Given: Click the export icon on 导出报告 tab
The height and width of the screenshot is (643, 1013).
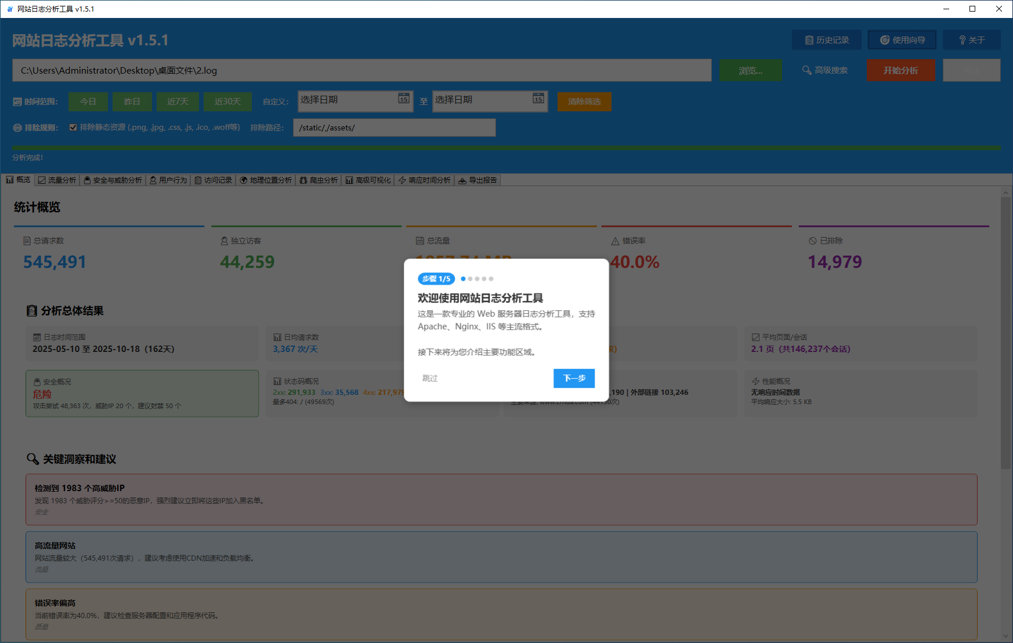Looking at the screenshot, I should tap(463, 180).
